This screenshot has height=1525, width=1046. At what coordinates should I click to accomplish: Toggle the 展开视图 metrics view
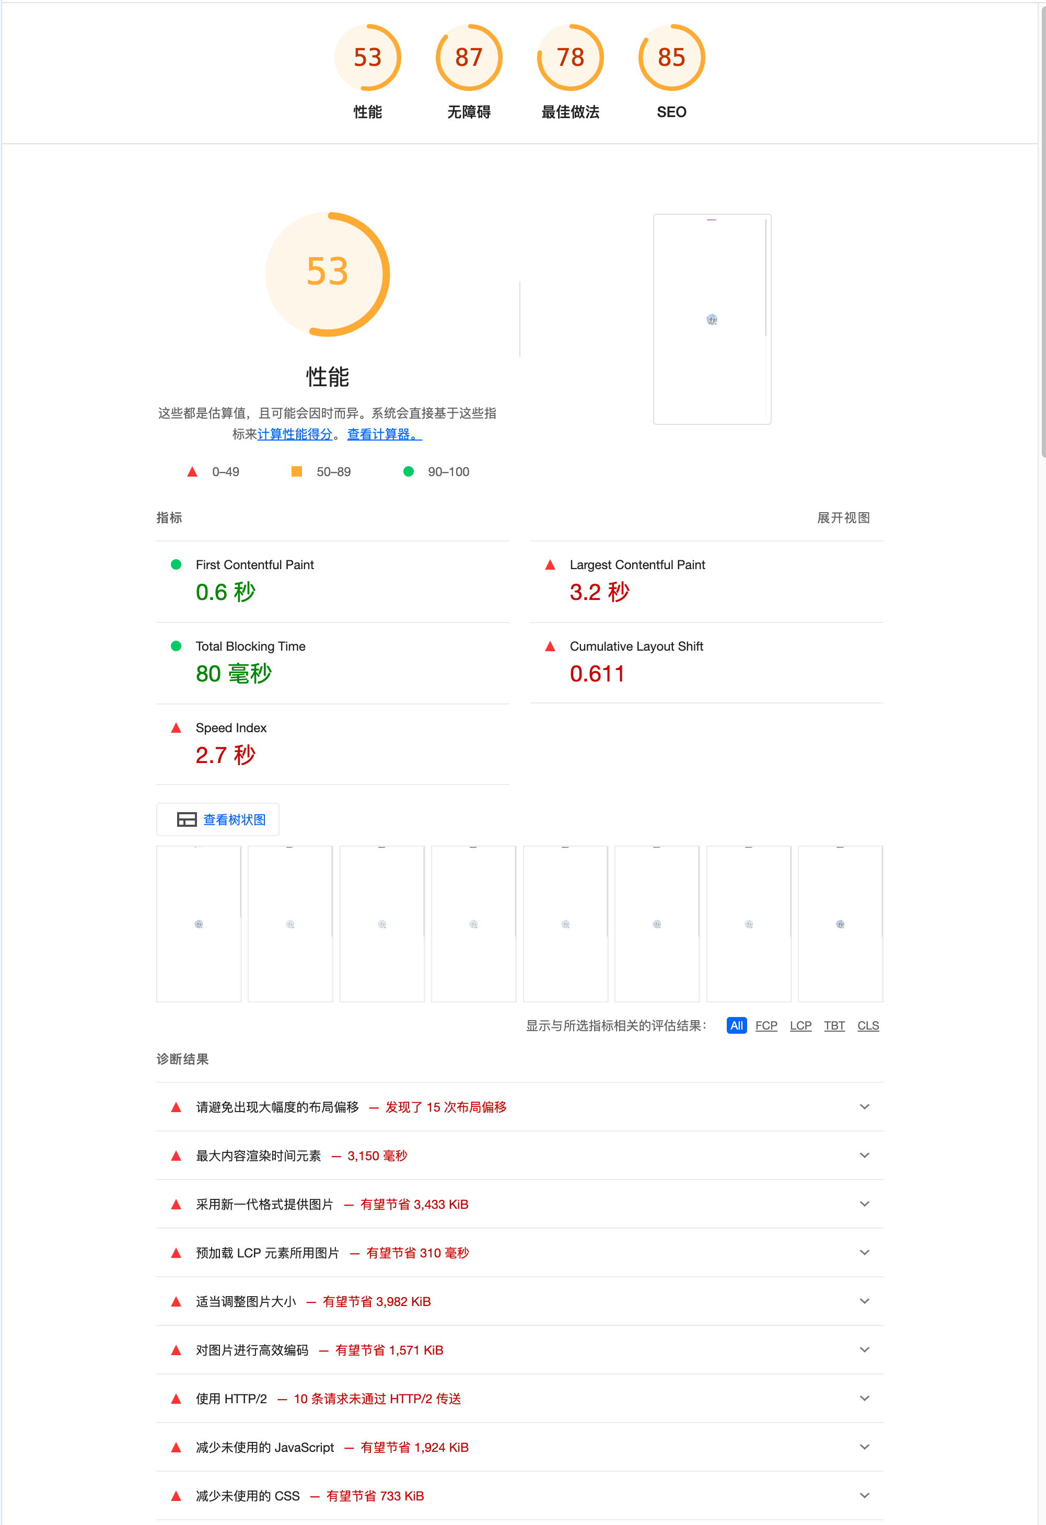[x=843, y=518]
